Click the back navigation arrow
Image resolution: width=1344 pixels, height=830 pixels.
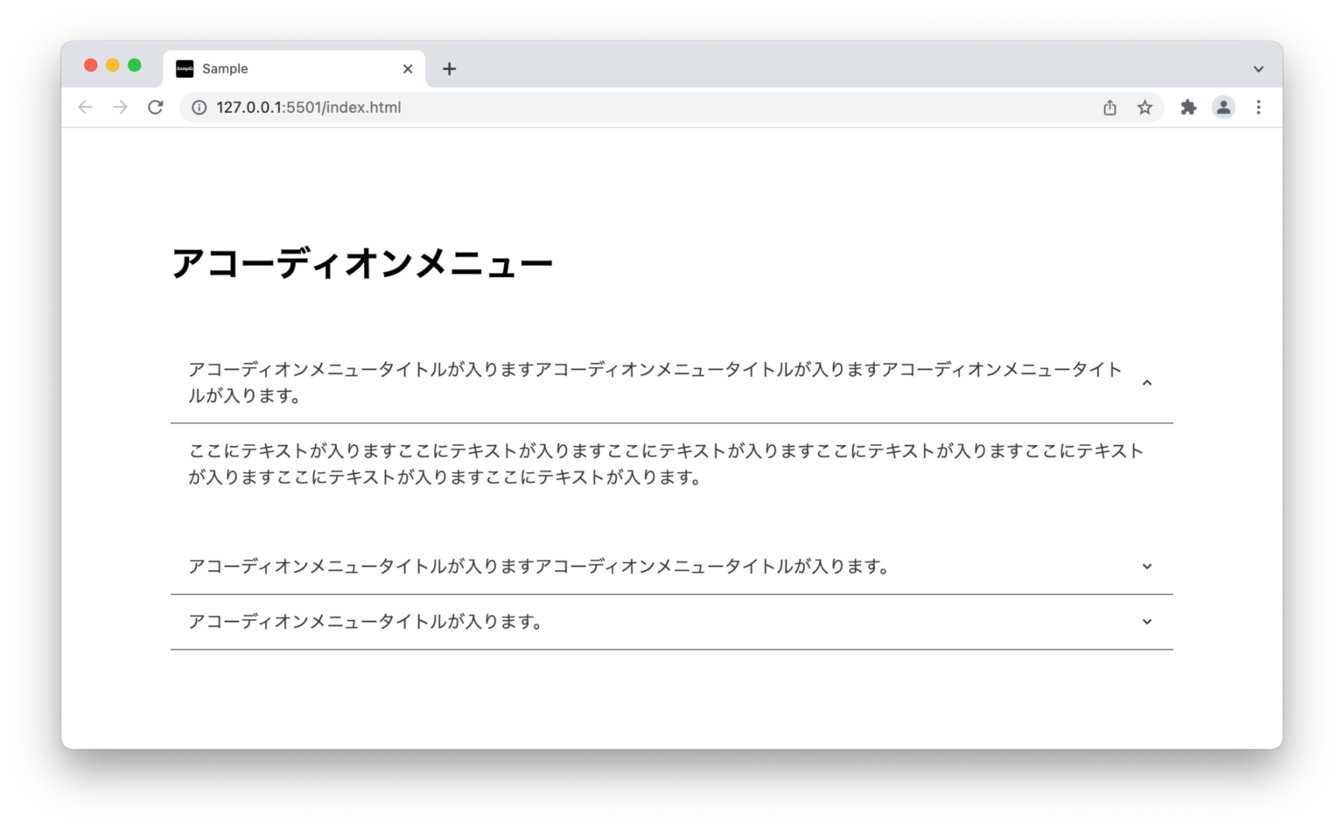click(x=85, y=107)
